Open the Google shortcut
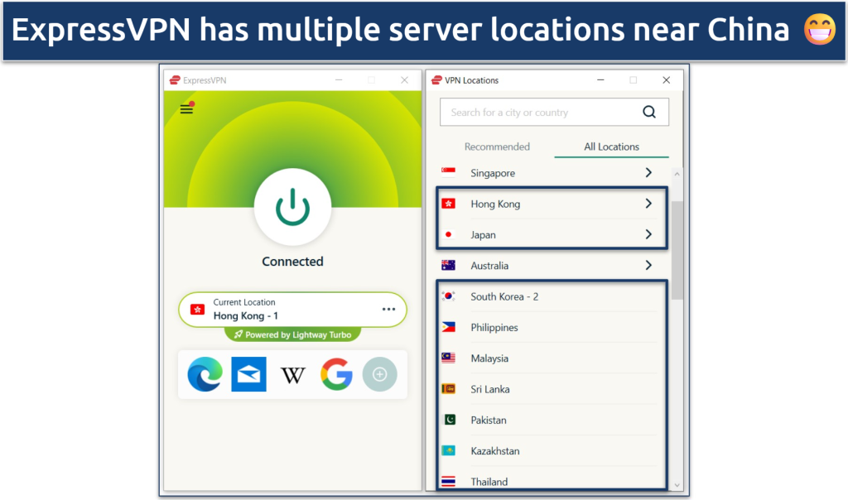The height and width of the screenshot is (500, 848). (x=336, y=374)
